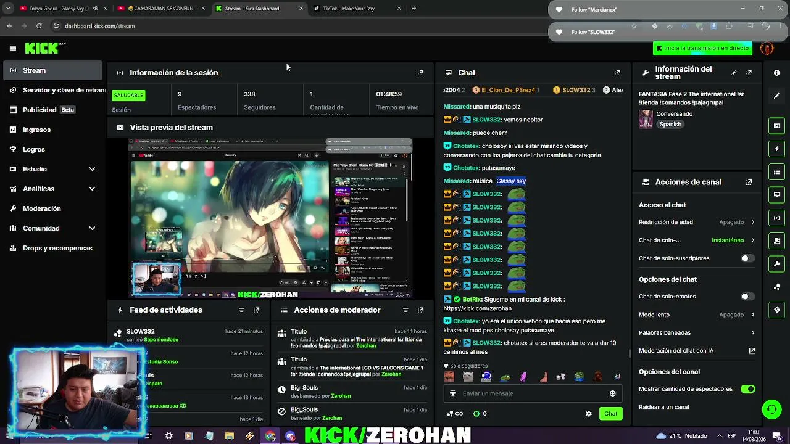Open Drops y recompensas
Viewport: 790px width, 444px height.
point(52,248)
